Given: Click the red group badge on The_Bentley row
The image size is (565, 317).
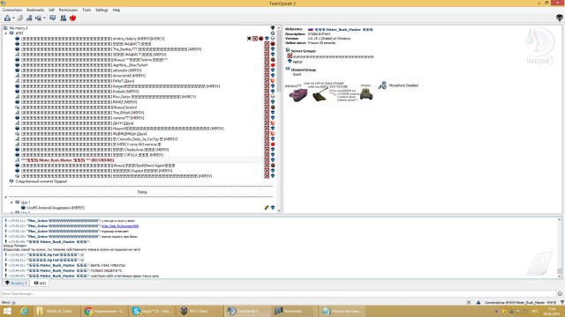Looking at the screenshot, I should (267, 49).
